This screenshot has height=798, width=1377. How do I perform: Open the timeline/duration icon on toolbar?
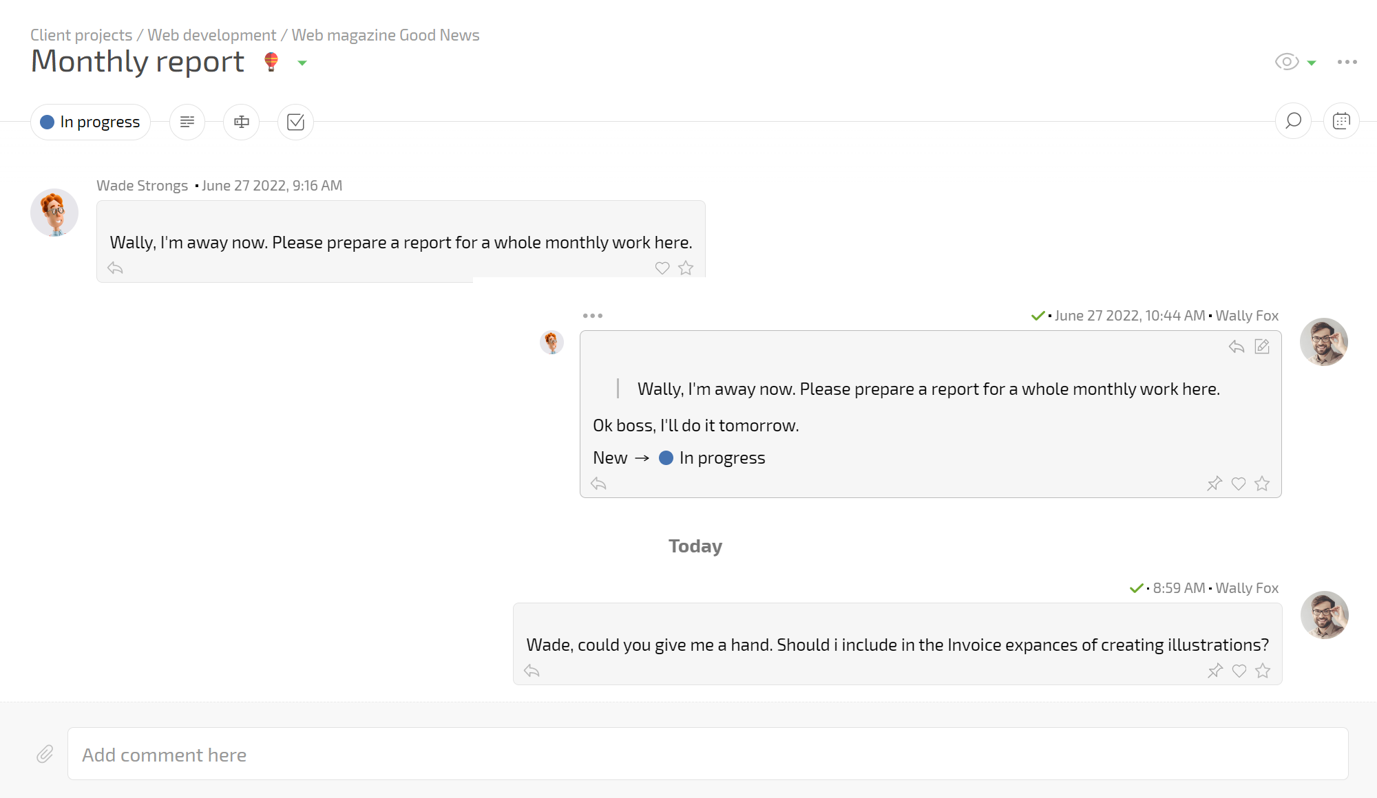point(241,122)
